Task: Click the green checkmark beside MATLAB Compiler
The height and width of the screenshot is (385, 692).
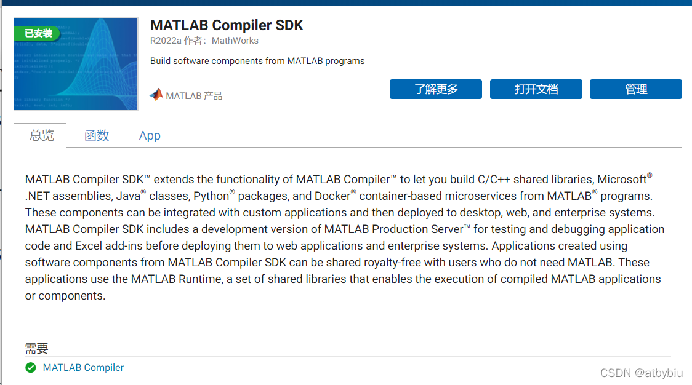Action: [30, 367]
